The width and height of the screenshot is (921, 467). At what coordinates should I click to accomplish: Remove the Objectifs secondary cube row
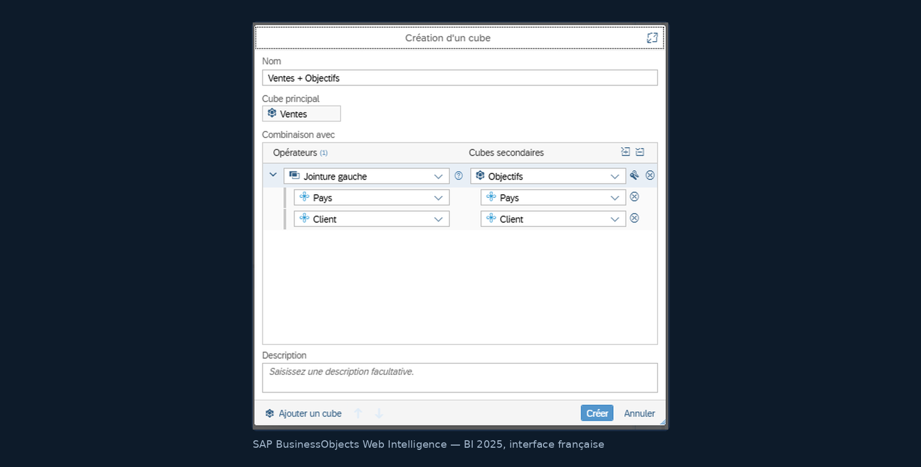tap(650, 175)
